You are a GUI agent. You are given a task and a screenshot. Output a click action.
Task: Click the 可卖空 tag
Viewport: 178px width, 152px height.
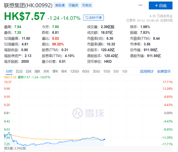87,5
